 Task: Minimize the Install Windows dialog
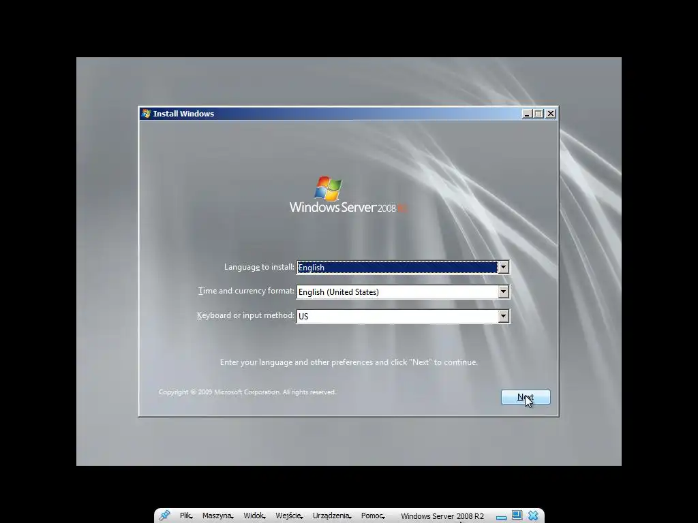(527, 114)
